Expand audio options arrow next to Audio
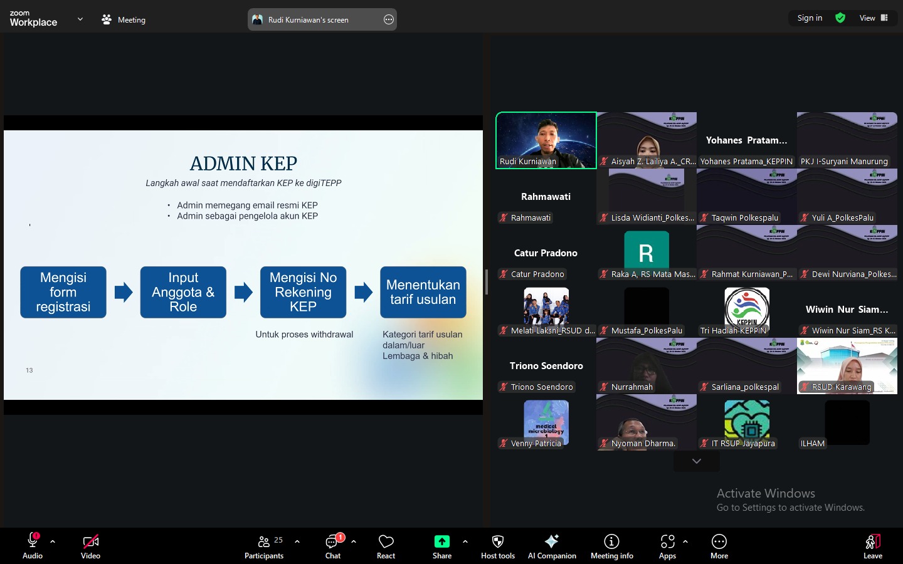Screen dimensions: 903x564 [53, 541]
